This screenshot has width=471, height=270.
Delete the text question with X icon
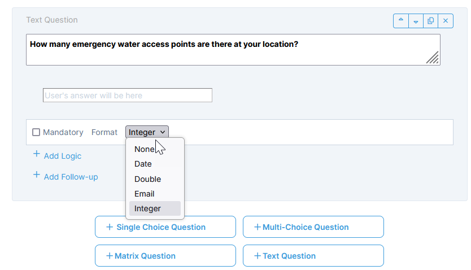[x=446, y=21]
